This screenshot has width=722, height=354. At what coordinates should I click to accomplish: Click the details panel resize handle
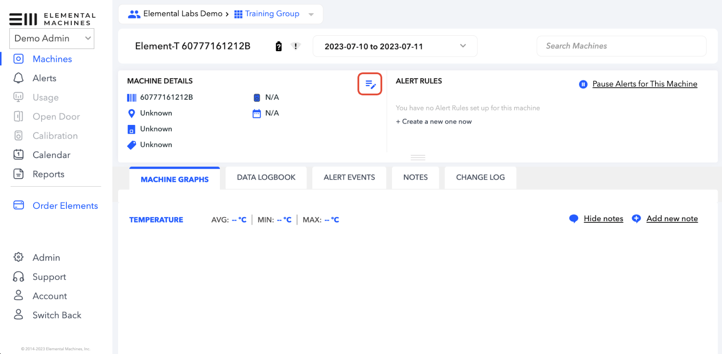coord(418,157)
